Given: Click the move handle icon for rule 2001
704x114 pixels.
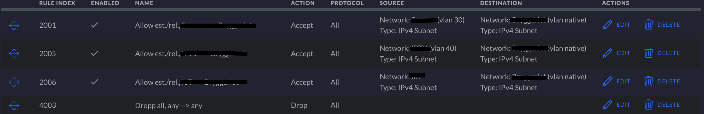Looking at the screenshot, I should pyautogui.click(x=14, y=25).
